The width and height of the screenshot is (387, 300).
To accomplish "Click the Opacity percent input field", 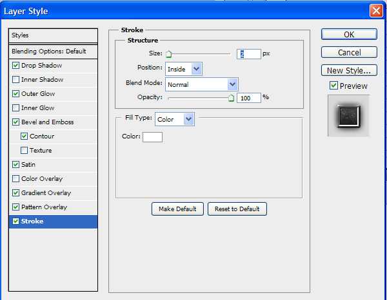I will tap(248, 98).
